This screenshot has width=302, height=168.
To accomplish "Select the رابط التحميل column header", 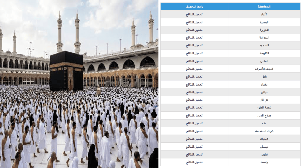I will tap(194, 7).
